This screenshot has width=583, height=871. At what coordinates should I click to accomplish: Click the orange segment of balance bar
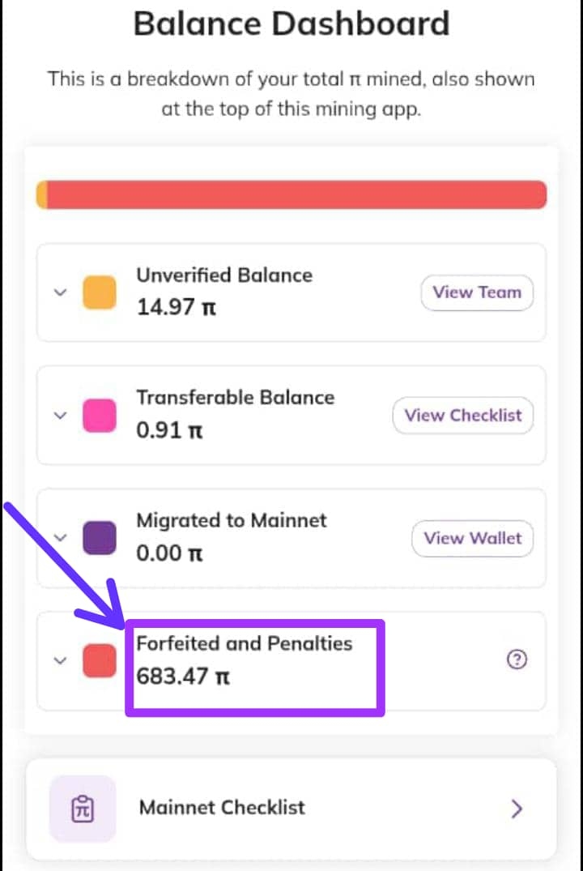tap(42, 195)
